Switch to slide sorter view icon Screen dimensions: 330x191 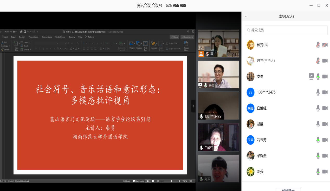point(153,181)
